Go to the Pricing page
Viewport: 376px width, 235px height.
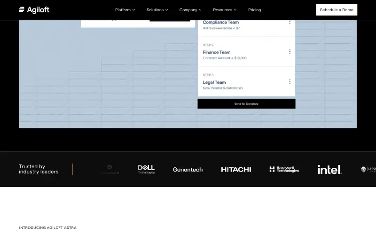click(254, 10)
